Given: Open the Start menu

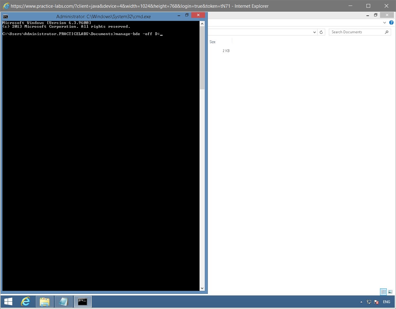Looking at the screenshot, I should click(8, 302).
